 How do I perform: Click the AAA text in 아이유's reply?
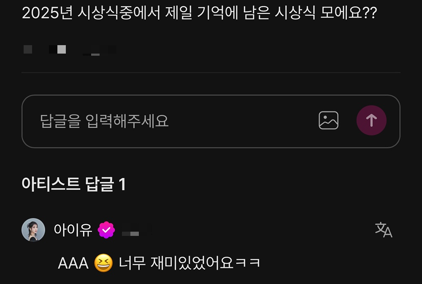(73, 263)
